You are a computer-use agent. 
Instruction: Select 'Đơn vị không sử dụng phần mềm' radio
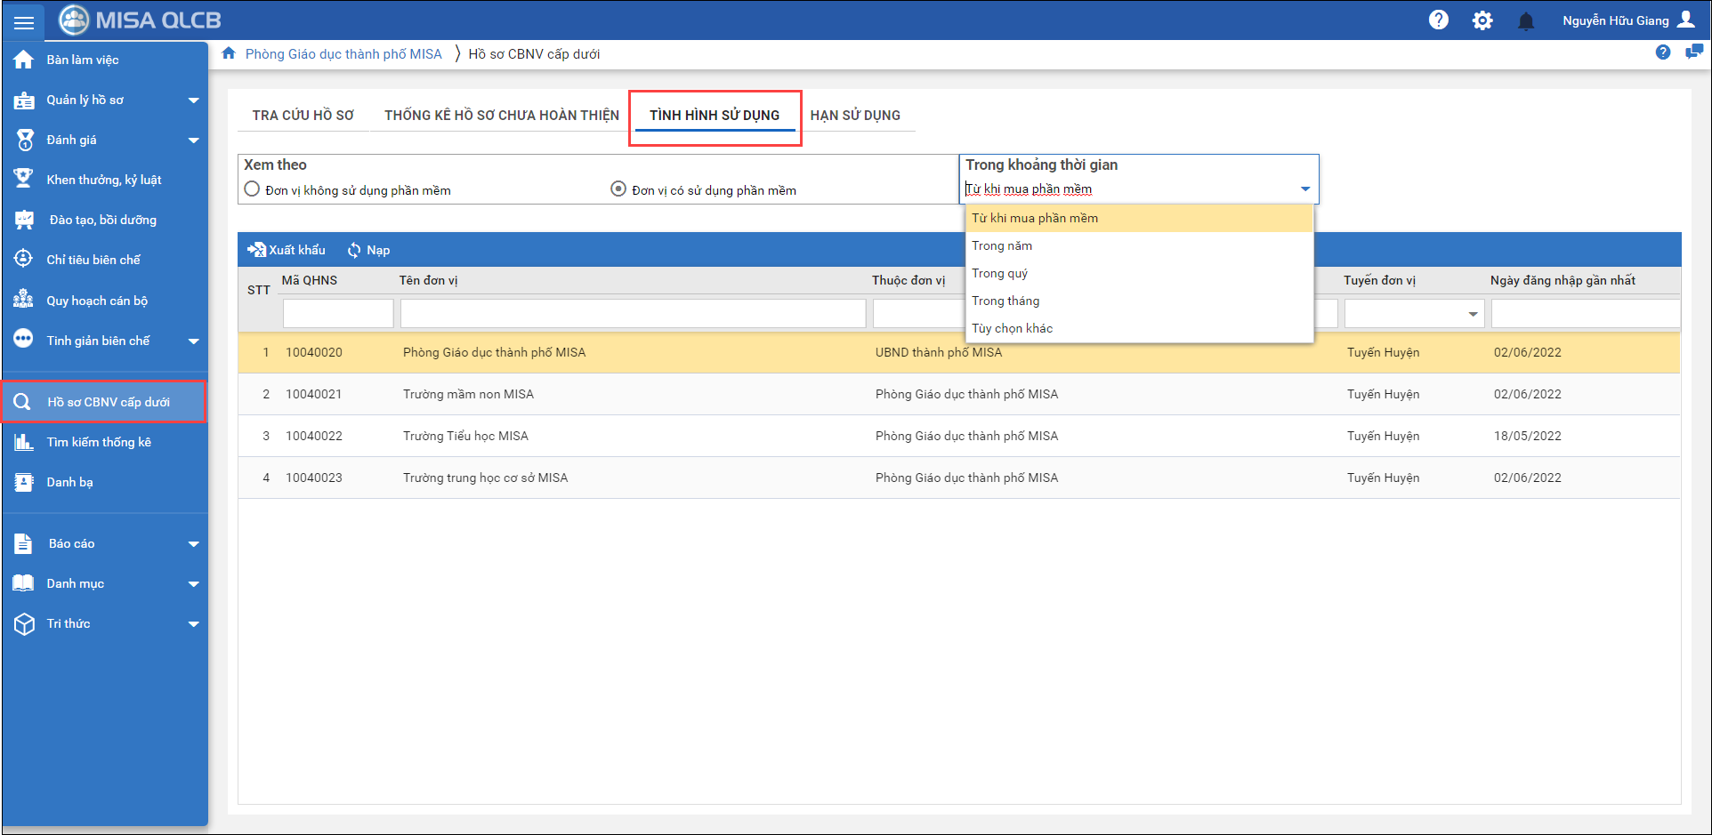[x=253, y=189]
